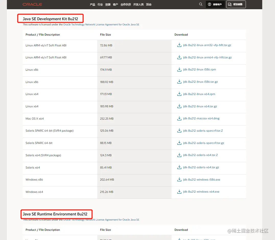Download jdk-8u212-linux-i586.tar.gz link
Image resolution: width=275 pixels, height=240 pixels.
pyautogui.click(x=200, y=82)
